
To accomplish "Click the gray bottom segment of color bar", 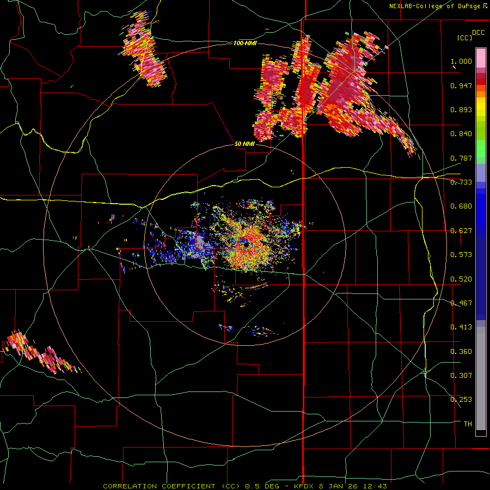I will coord(481,378).
